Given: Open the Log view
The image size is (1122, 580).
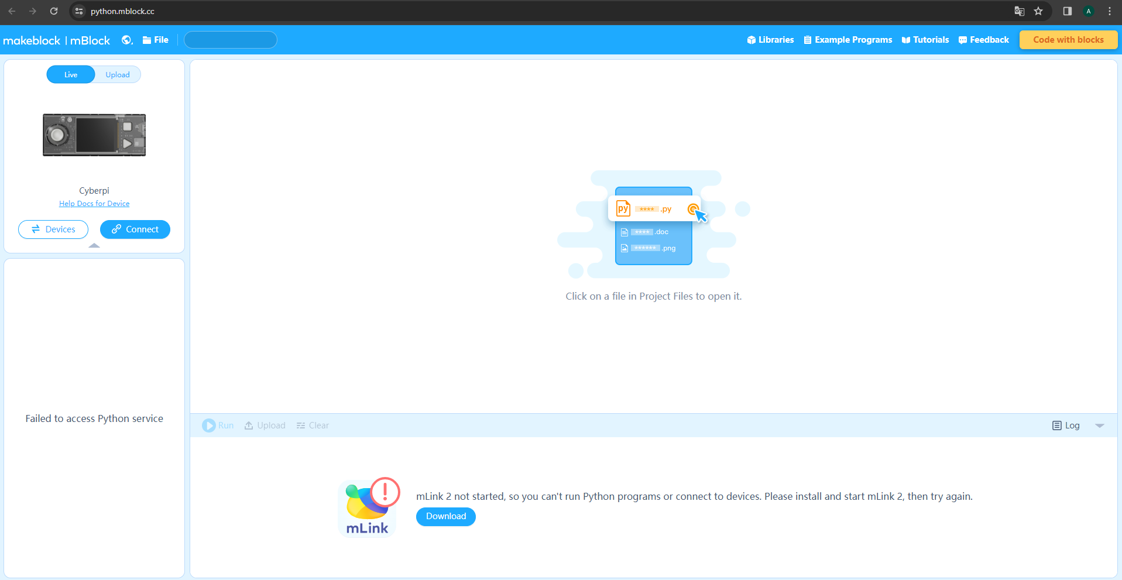Looking at the screenshot, I should point(1066,425).
